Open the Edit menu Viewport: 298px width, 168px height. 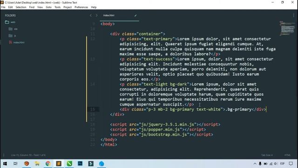[10, 7]
